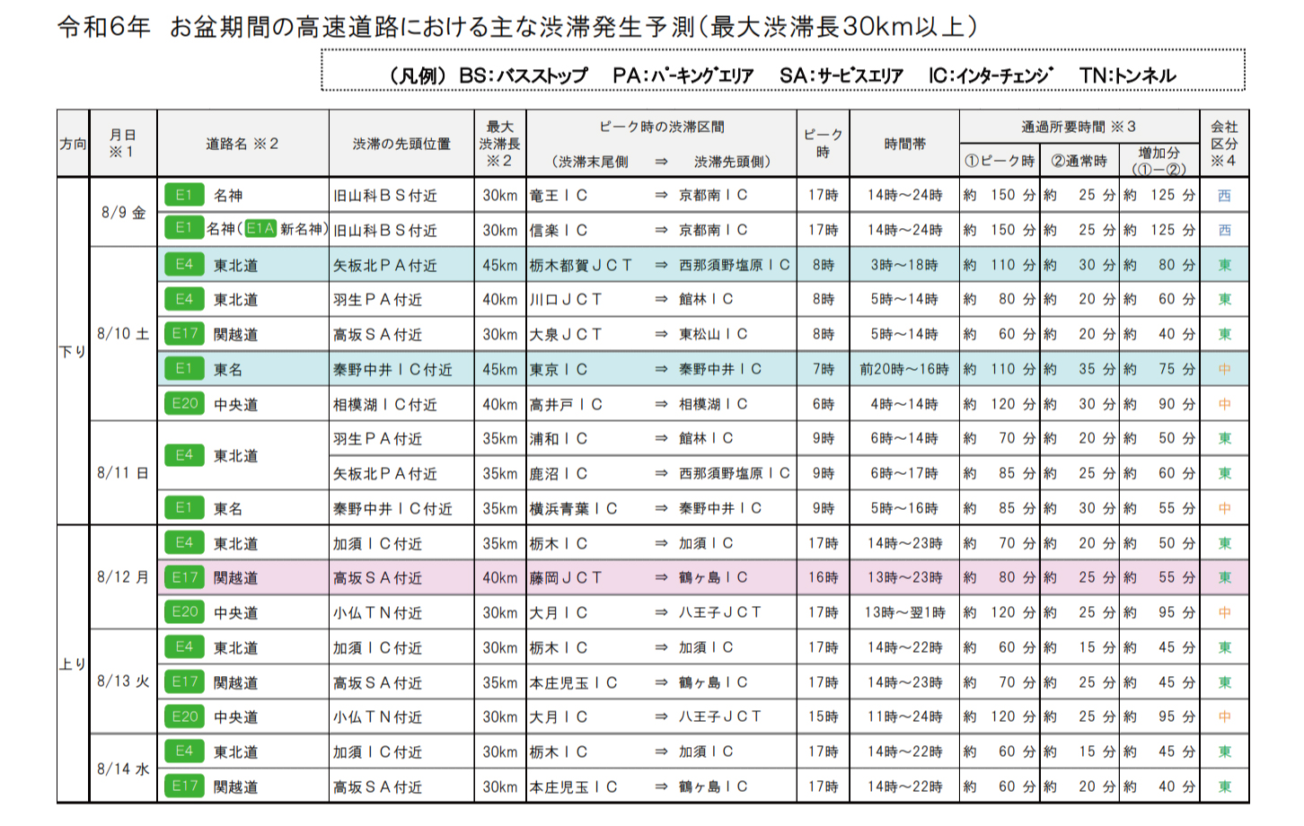Screen dimensions: 1304x826
Task: Click the green E1A 新名神 badge
Action: coord(260,229)
